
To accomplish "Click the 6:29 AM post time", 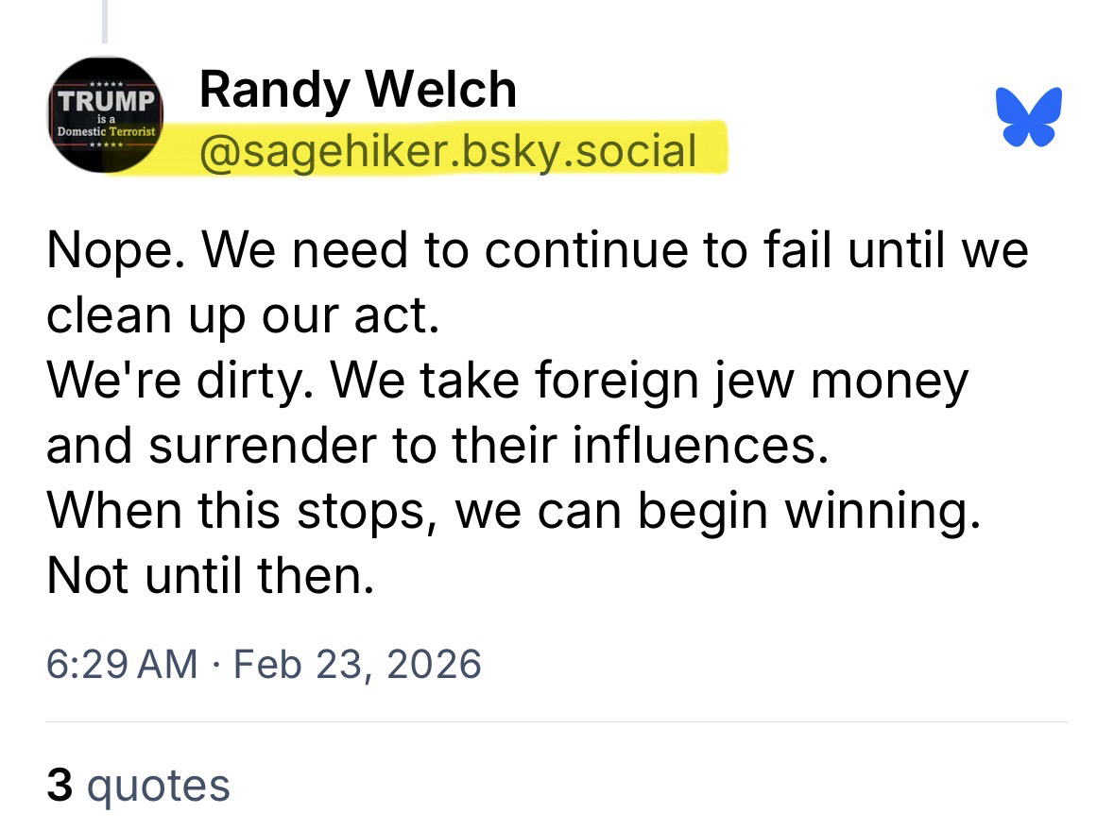I will click(x=122, y=664).
